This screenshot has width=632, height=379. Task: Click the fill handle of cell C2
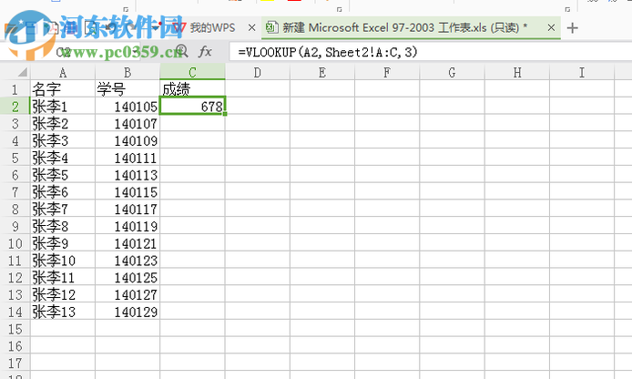tap(225, 114)
